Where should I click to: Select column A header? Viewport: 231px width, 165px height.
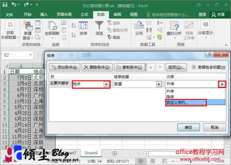click(x=21, y=66)
